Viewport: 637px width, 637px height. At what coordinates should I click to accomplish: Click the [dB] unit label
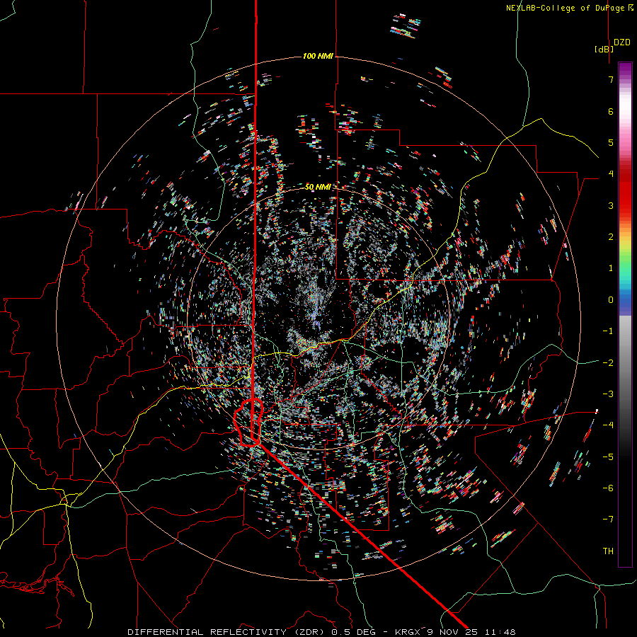(604, 49)
